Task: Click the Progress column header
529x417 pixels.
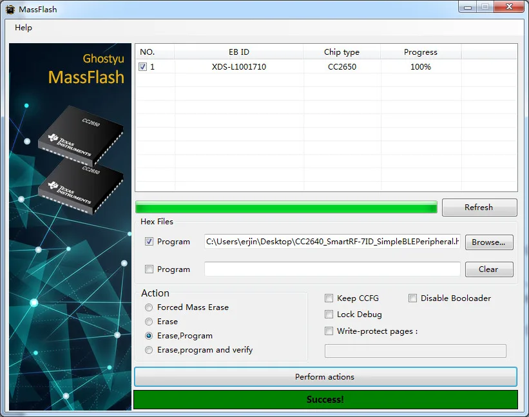Action: 421,52
